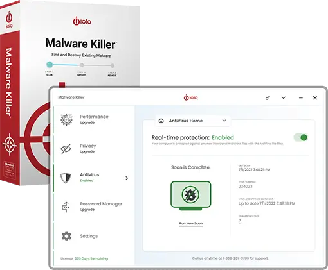Click the quarantined files count 0
328x270 pixels.
(240, 220)
